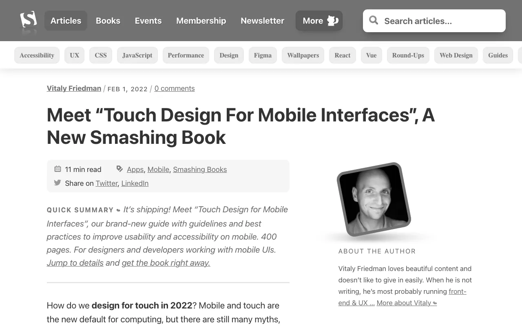Click the tags icon before Apps
This screenshot has height=326, width=522.
pyautogui.click(x=119, y=169)
